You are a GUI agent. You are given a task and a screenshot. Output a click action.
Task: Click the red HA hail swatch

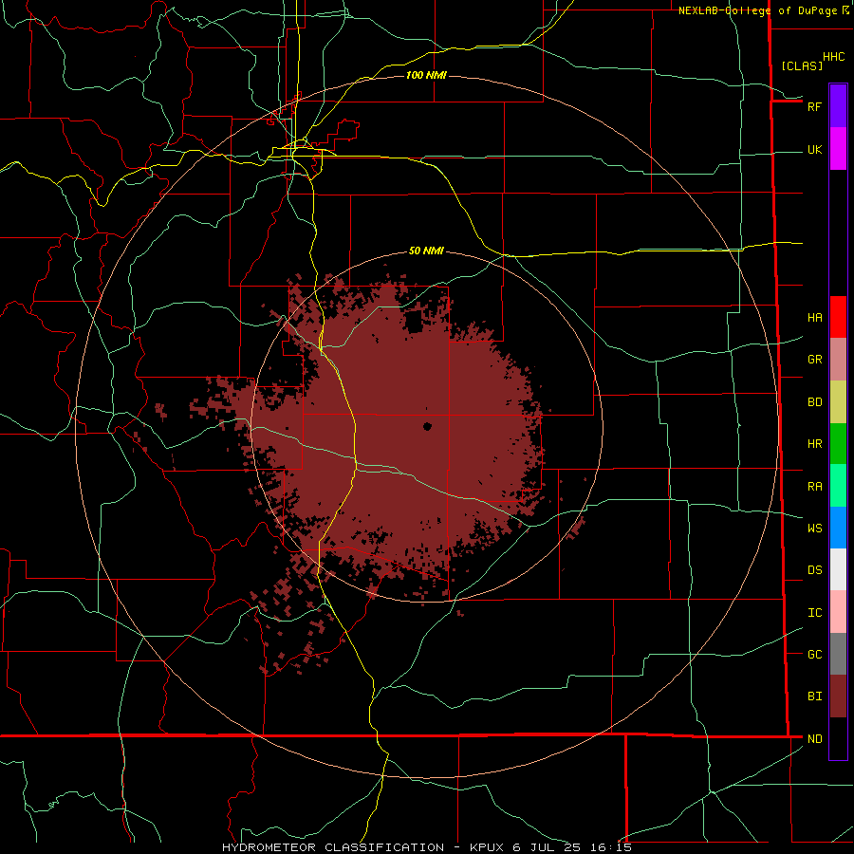[838, 317]
